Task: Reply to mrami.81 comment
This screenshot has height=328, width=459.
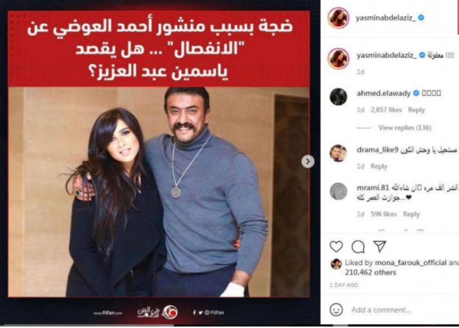Action: 411,214
